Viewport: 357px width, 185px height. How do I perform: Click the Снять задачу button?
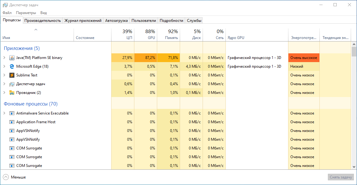[x=341, y=177]
